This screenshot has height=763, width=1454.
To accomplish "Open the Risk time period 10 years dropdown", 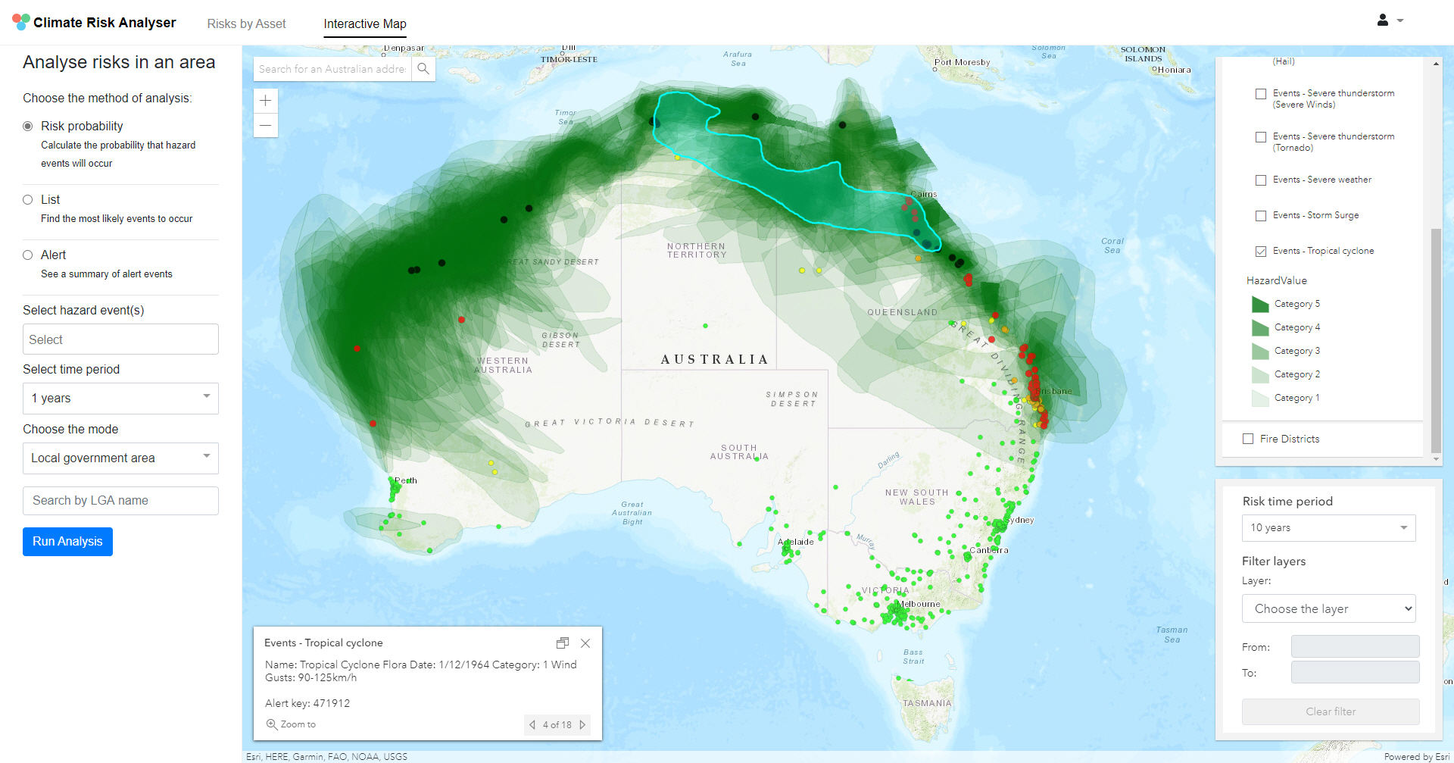I will (x=1328, y=528).
